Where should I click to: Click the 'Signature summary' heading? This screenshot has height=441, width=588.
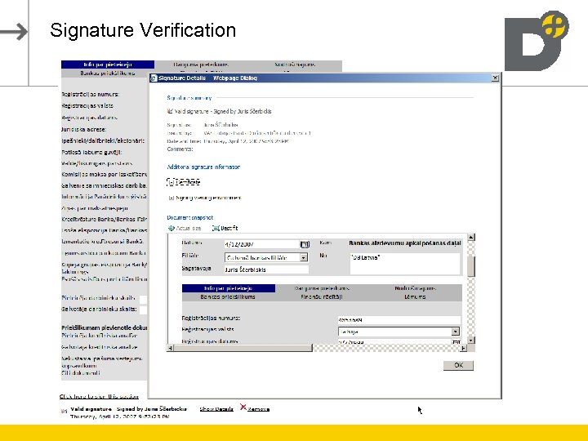(x=189, y=98)
